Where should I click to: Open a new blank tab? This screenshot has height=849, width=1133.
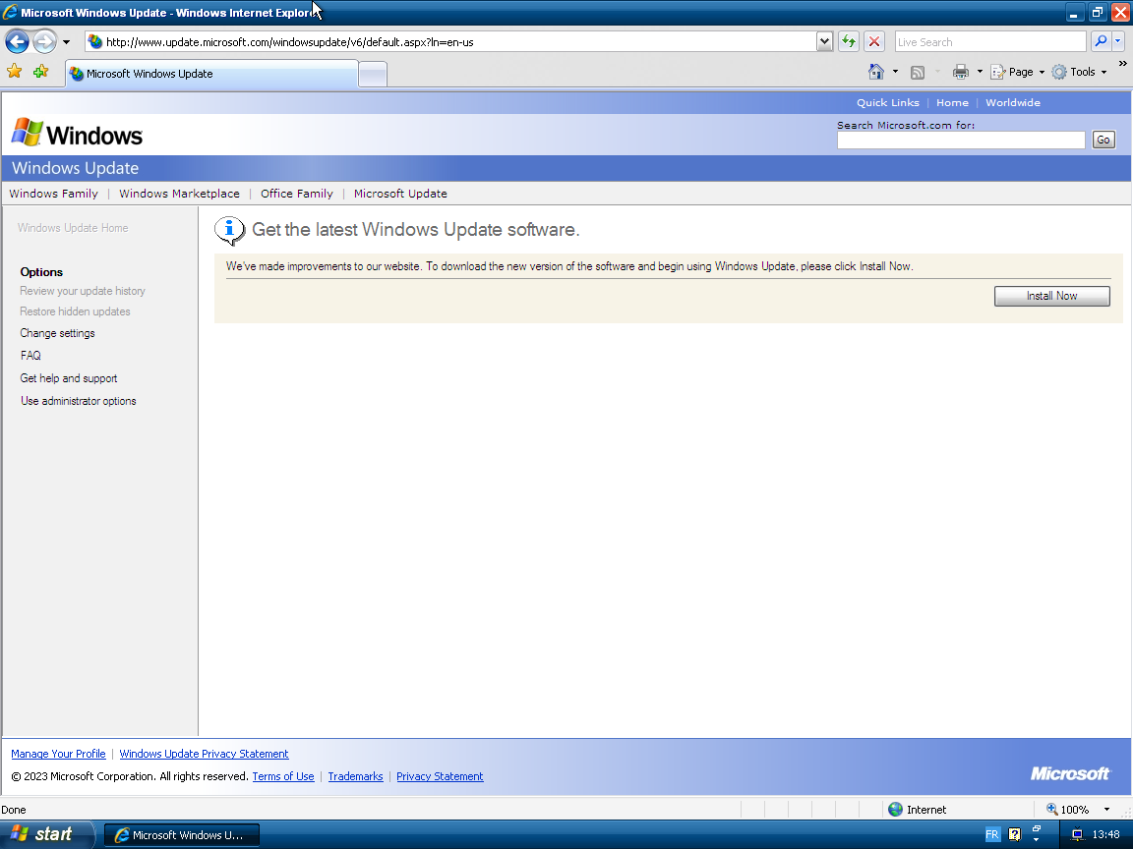[x=373, y=75]
